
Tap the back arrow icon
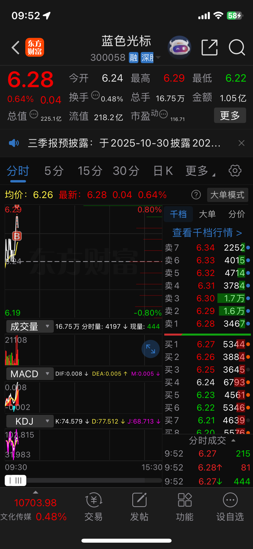click(x=16, y=48)
